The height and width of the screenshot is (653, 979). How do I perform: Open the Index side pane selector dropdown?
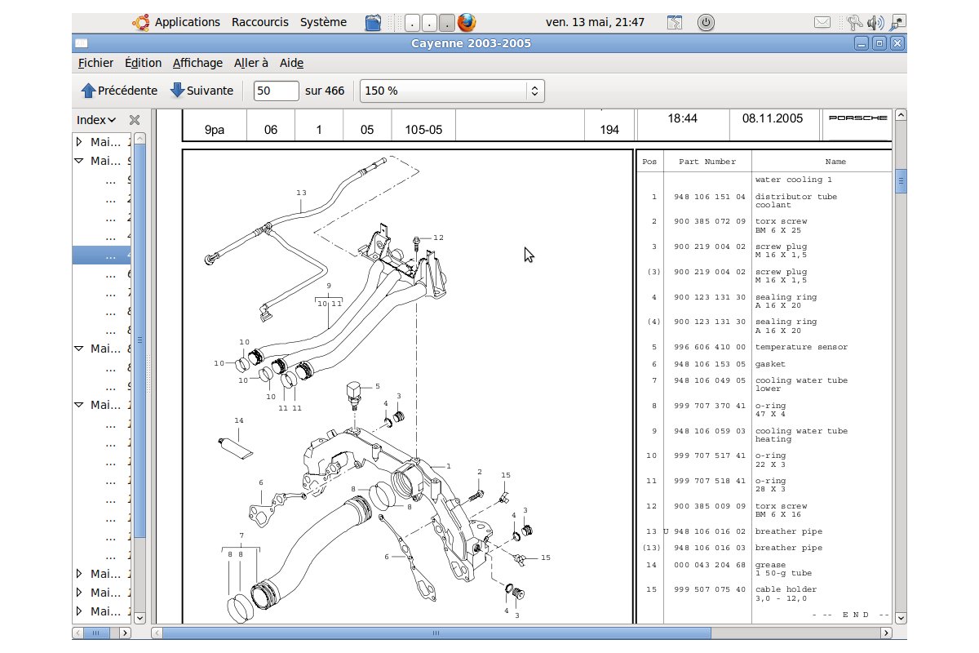(96, 120)
